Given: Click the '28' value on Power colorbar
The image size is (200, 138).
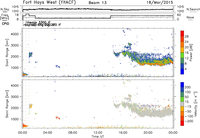Looking at the screenshot, I should (186, 36).
